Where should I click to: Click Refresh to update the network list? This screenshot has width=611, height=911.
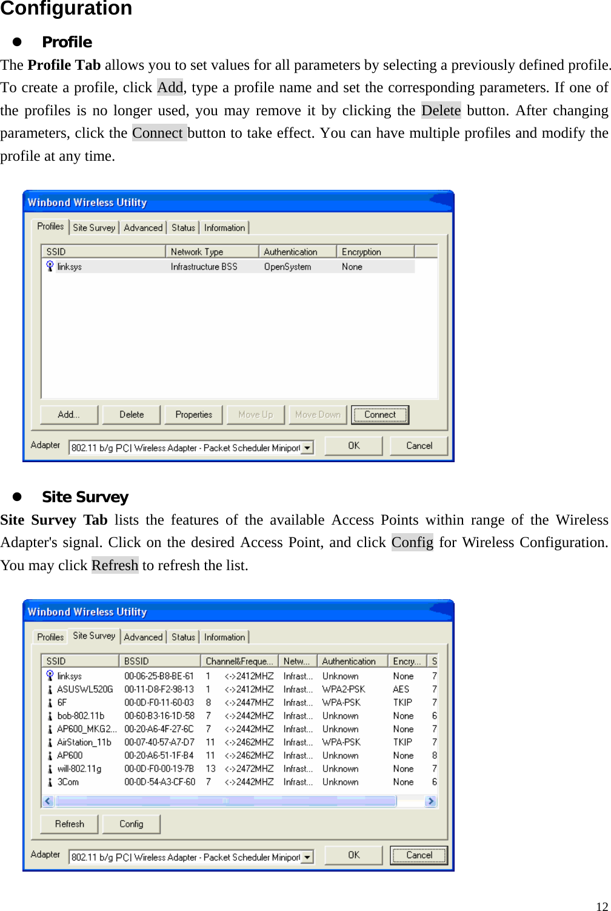pyautogui.click(x=68, y=824)
